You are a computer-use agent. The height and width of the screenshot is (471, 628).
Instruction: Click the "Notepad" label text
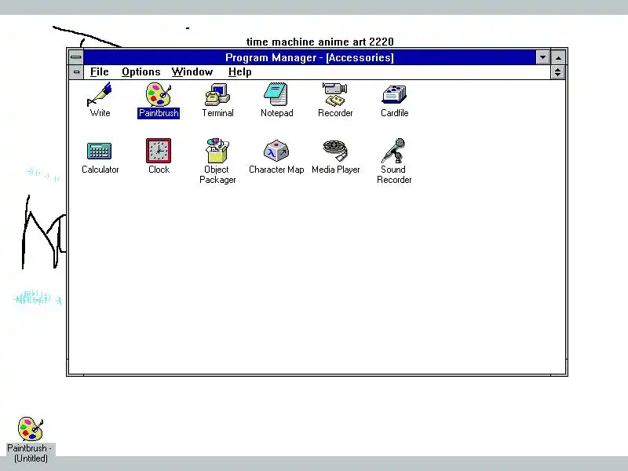click(277, 113)
